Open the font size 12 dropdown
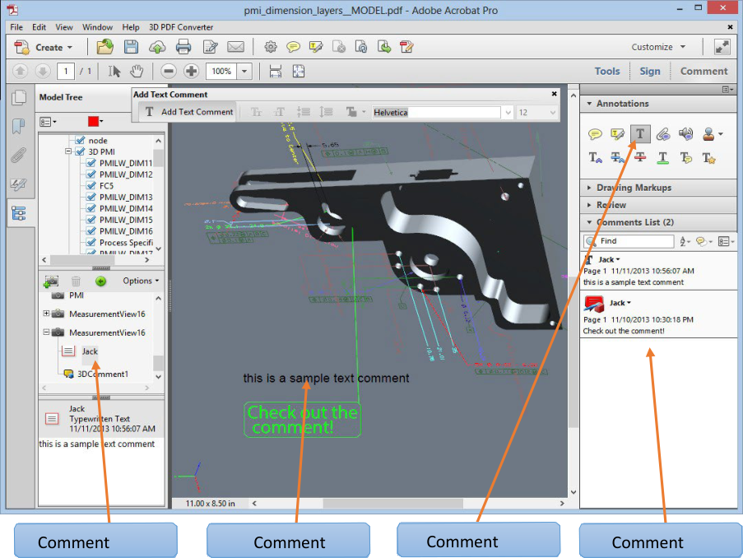The height and width of the screenshot is (558, 743). point(552,113)
